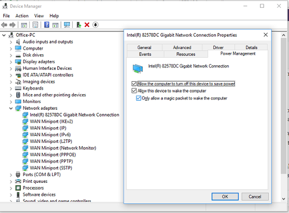289x213 pixels.
Task: Click Scan for hardware changes toolbar icon
Action: coord(67,25)
